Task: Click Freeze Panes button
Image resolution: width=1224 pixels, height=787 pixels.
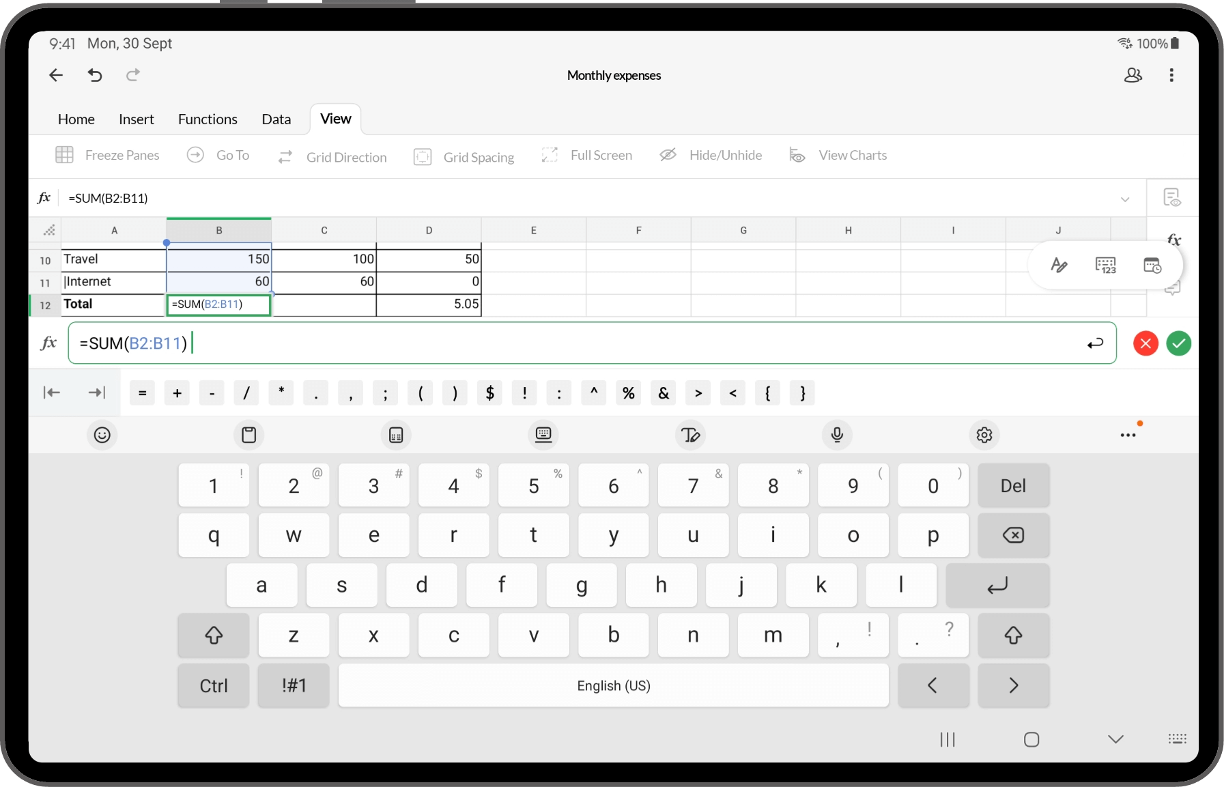Action: pos(107,156)
